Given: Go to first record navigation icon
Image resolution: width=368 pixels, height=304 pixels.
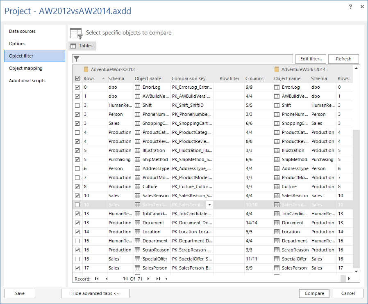Looking at the screenshot, I should pos(97,279).
